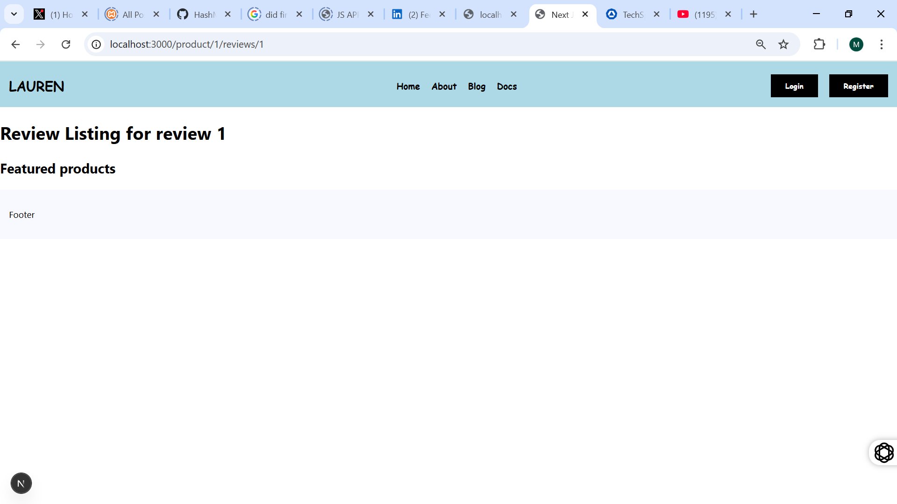Image resolution: width=897 pixels, height=504 pixels.
Task: Open a new browser tab
Action: coord(754,14)
